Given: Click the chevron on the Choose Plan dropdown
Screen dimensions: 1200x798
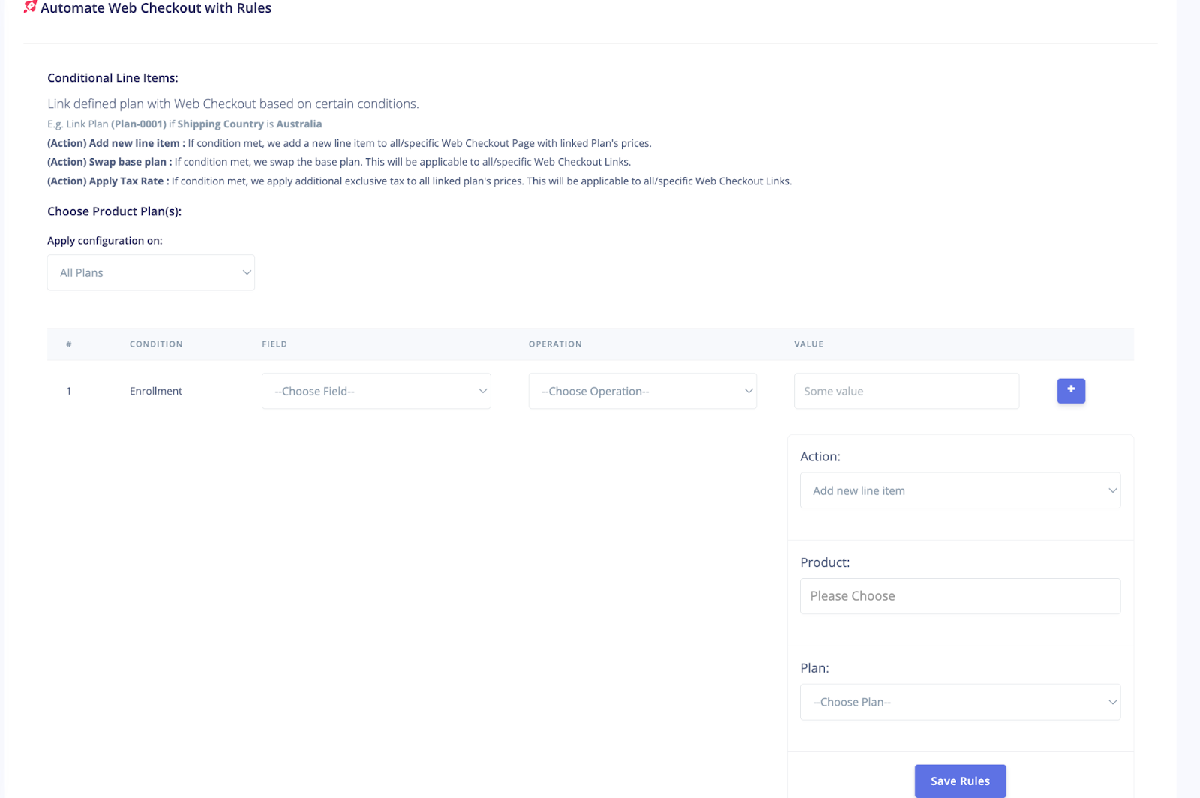Looking at the screenshot, I should [x=1112, y=702].
